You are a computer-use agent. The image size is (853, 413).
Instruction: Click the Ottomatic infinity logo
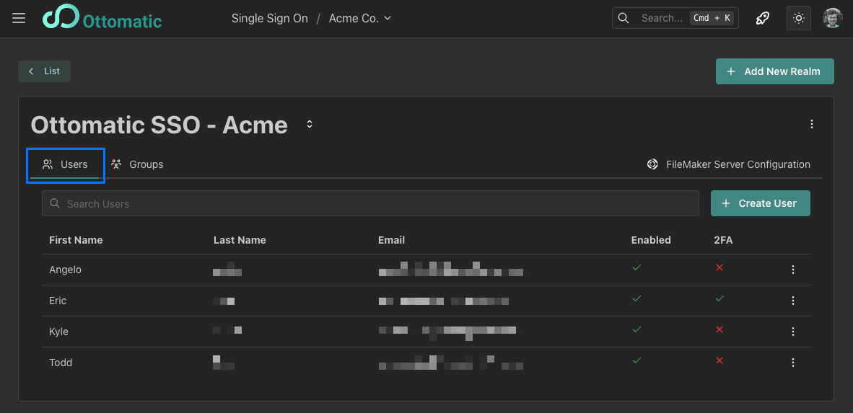[x=61, y=18]
